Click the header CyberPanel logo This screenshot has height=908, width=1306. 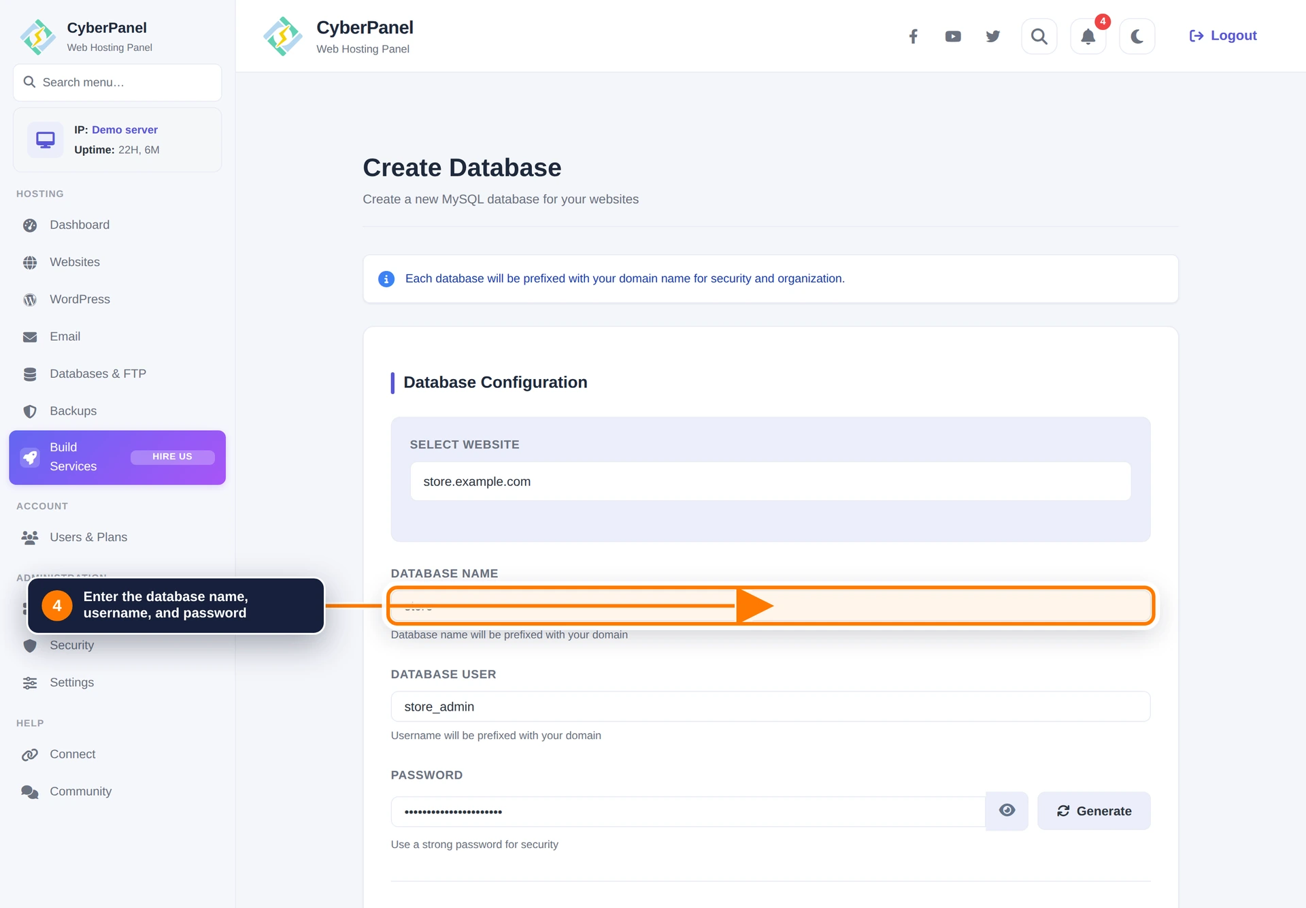click(x=283, y=36)
